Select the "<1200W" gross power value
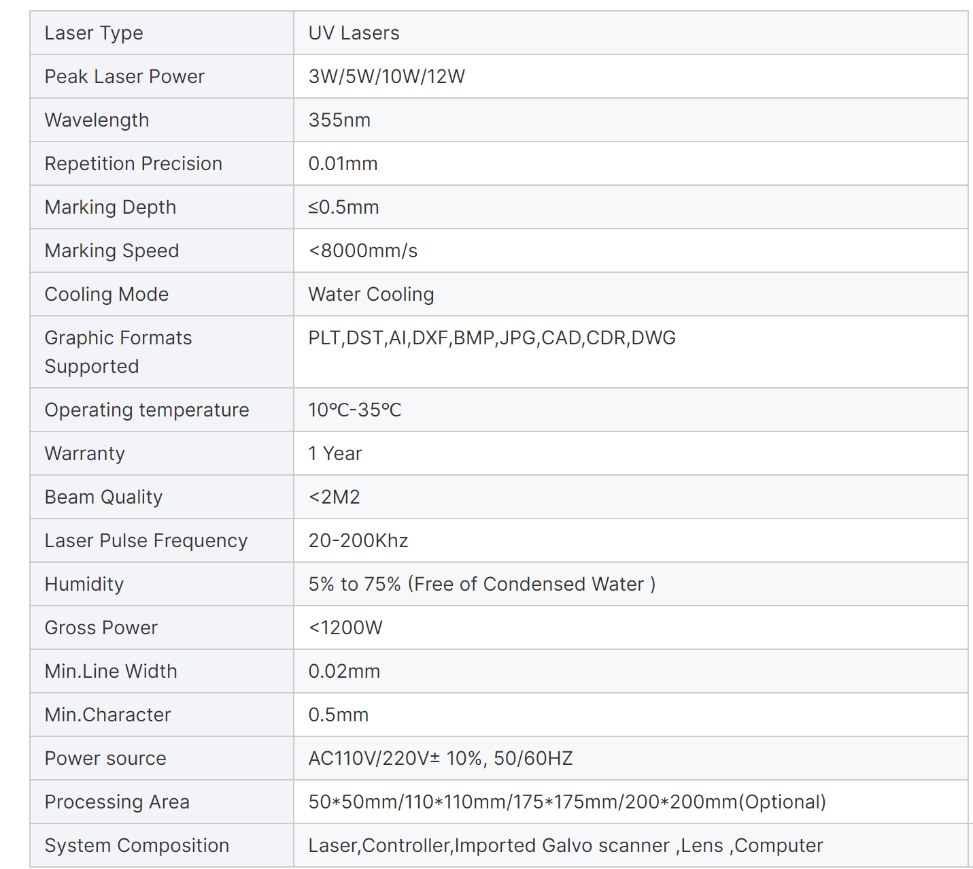The width and height of the screenshot is (973, 869). (345, 628)
